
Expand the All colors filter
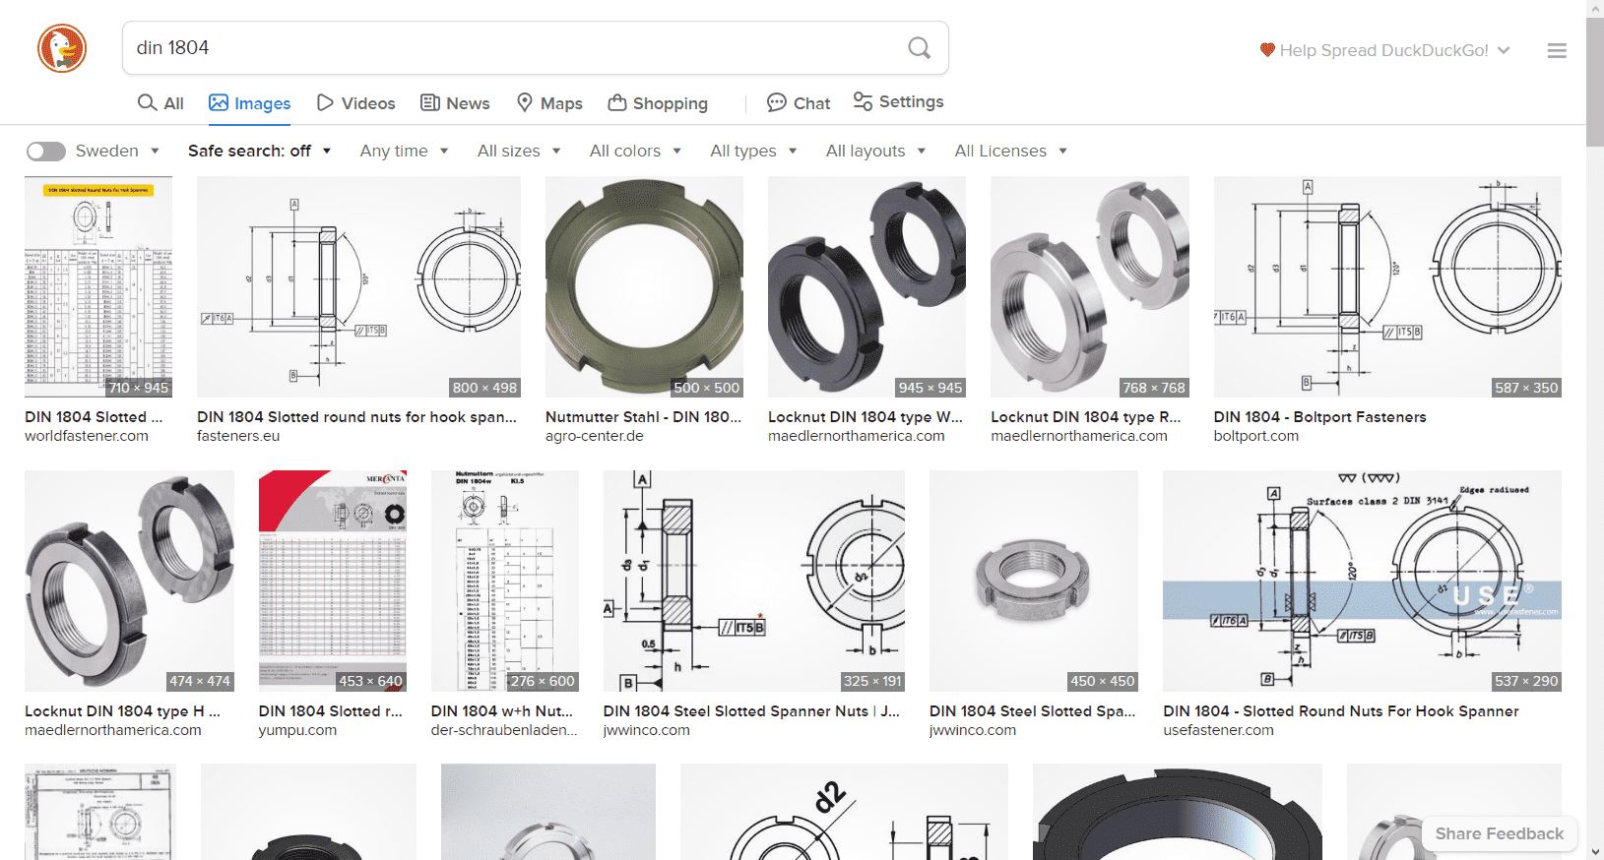(635, 151)
